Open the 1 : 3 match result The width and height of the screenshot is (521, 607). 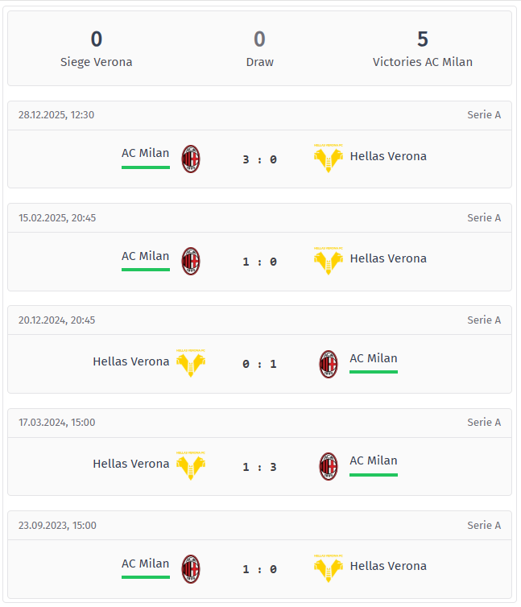point(259,467)
